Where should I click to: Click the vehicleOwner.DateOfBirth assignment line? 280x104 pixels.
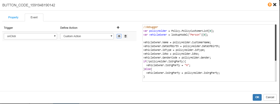pos(183,46)
